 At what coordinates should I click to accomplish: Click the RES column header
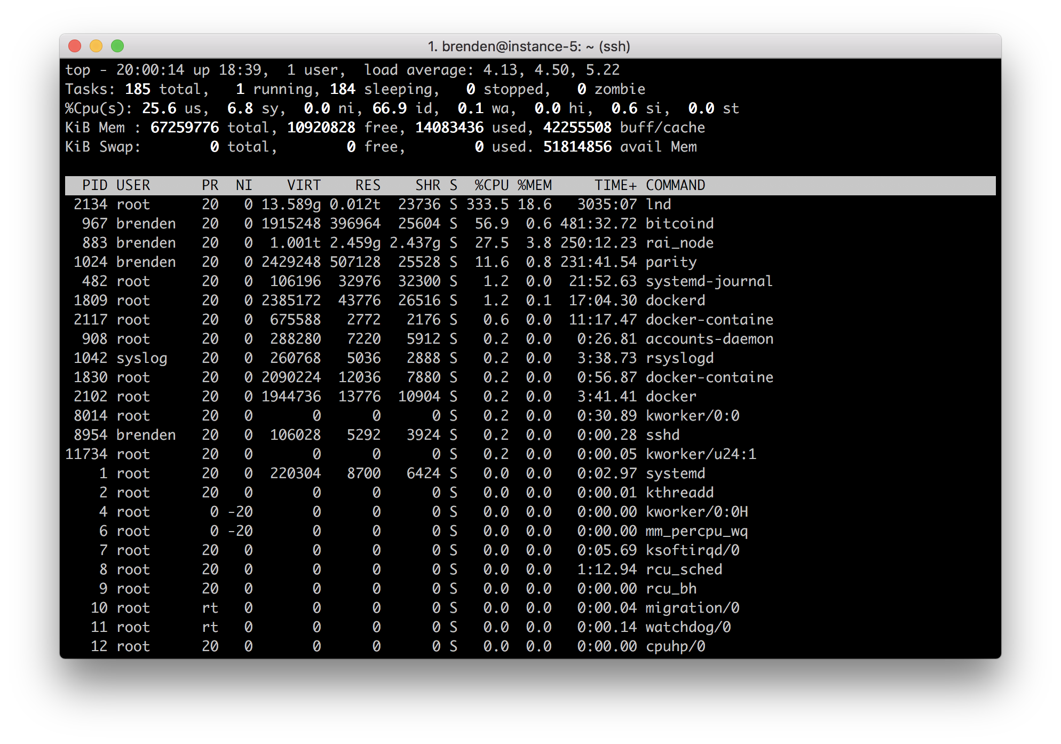[x=368, y=185]
